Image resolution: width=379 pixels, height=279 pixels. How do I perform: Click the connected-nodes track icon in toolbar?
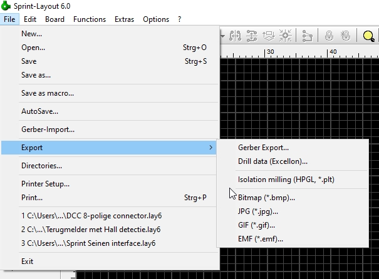coord(308,36)
